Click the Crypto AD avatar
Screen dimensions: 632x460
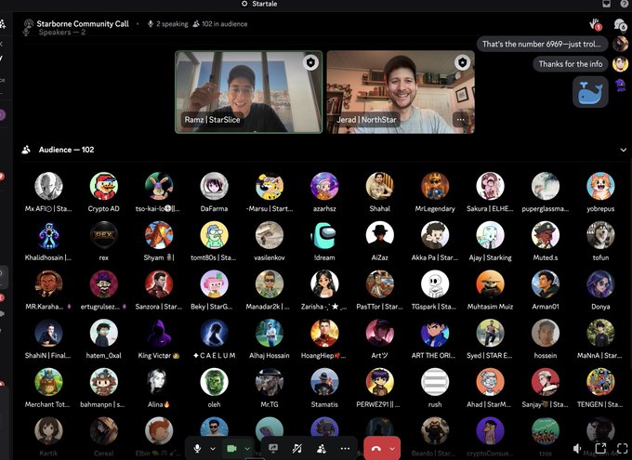(x=103, y=186)
